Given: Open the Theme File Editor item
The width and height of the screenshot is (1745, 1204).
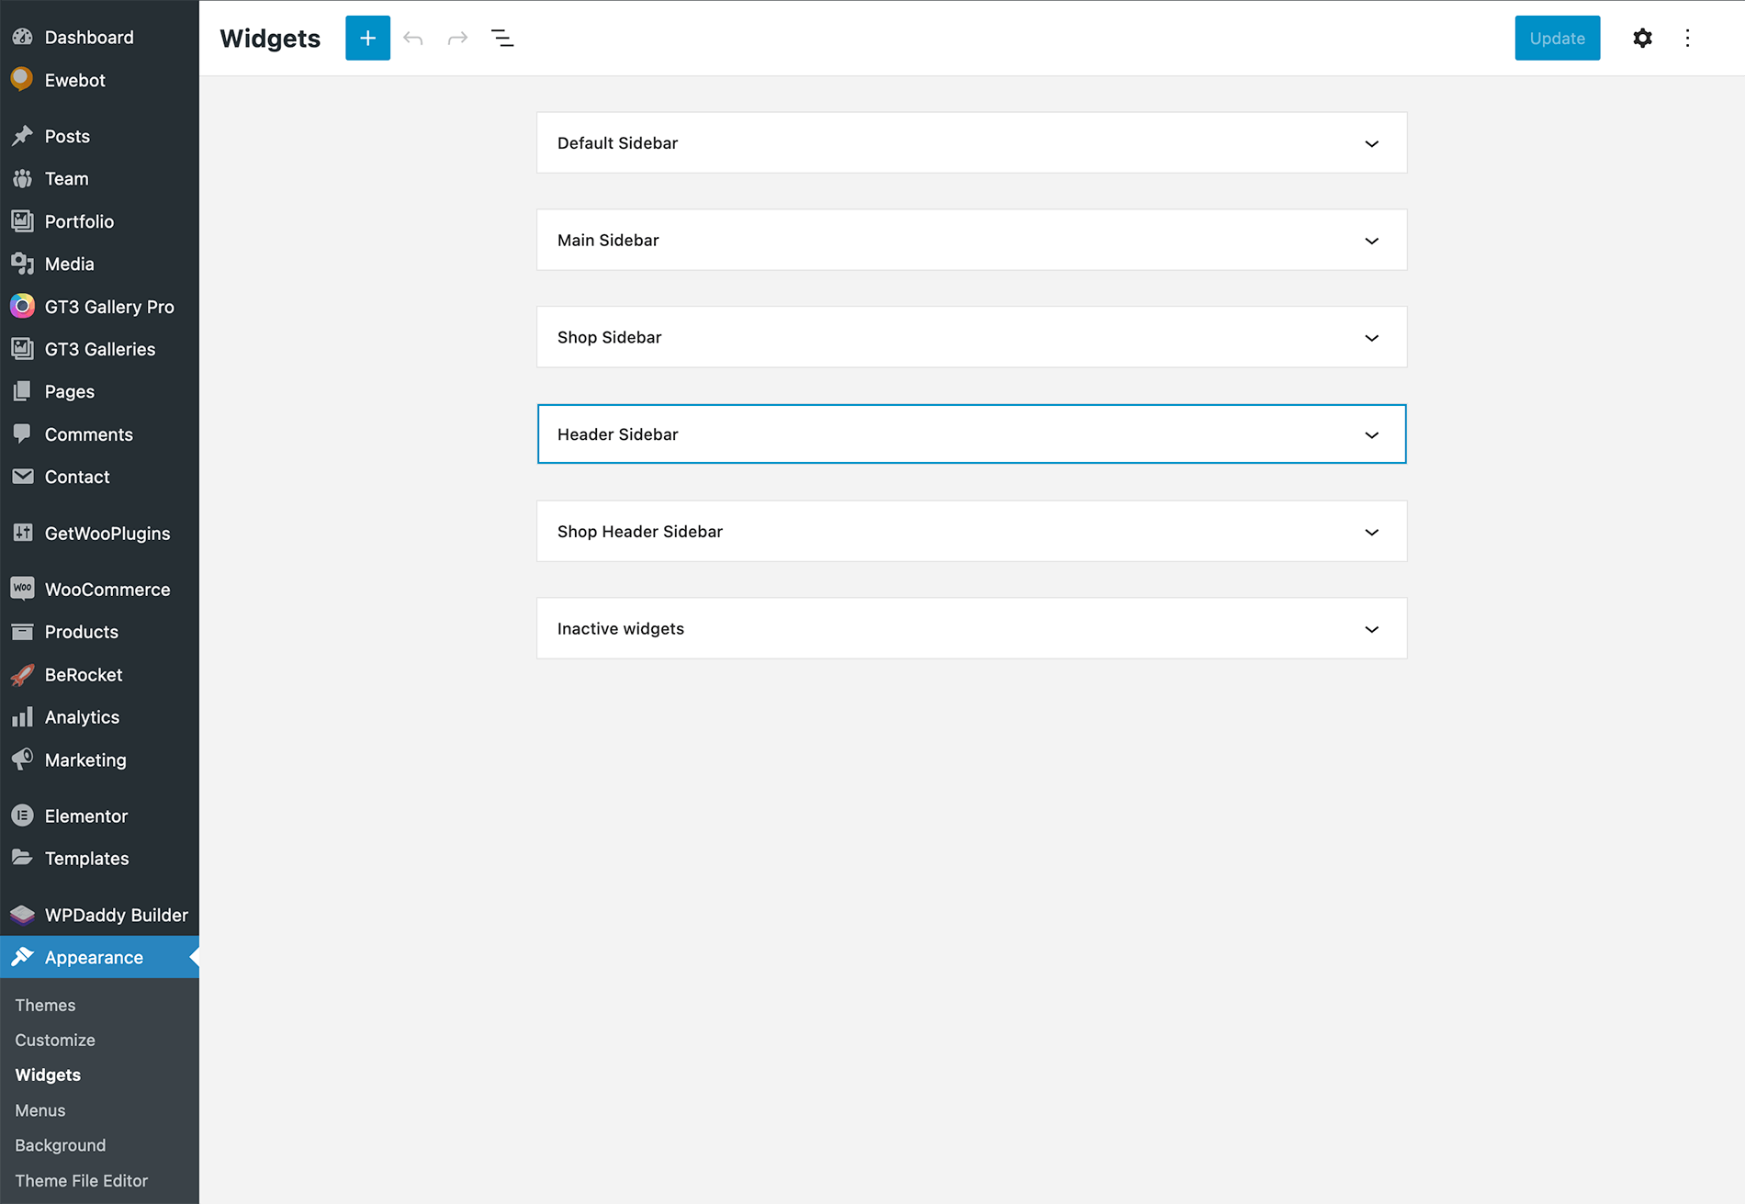Looking at the screenshot, I should click(x=82, y=1180).
